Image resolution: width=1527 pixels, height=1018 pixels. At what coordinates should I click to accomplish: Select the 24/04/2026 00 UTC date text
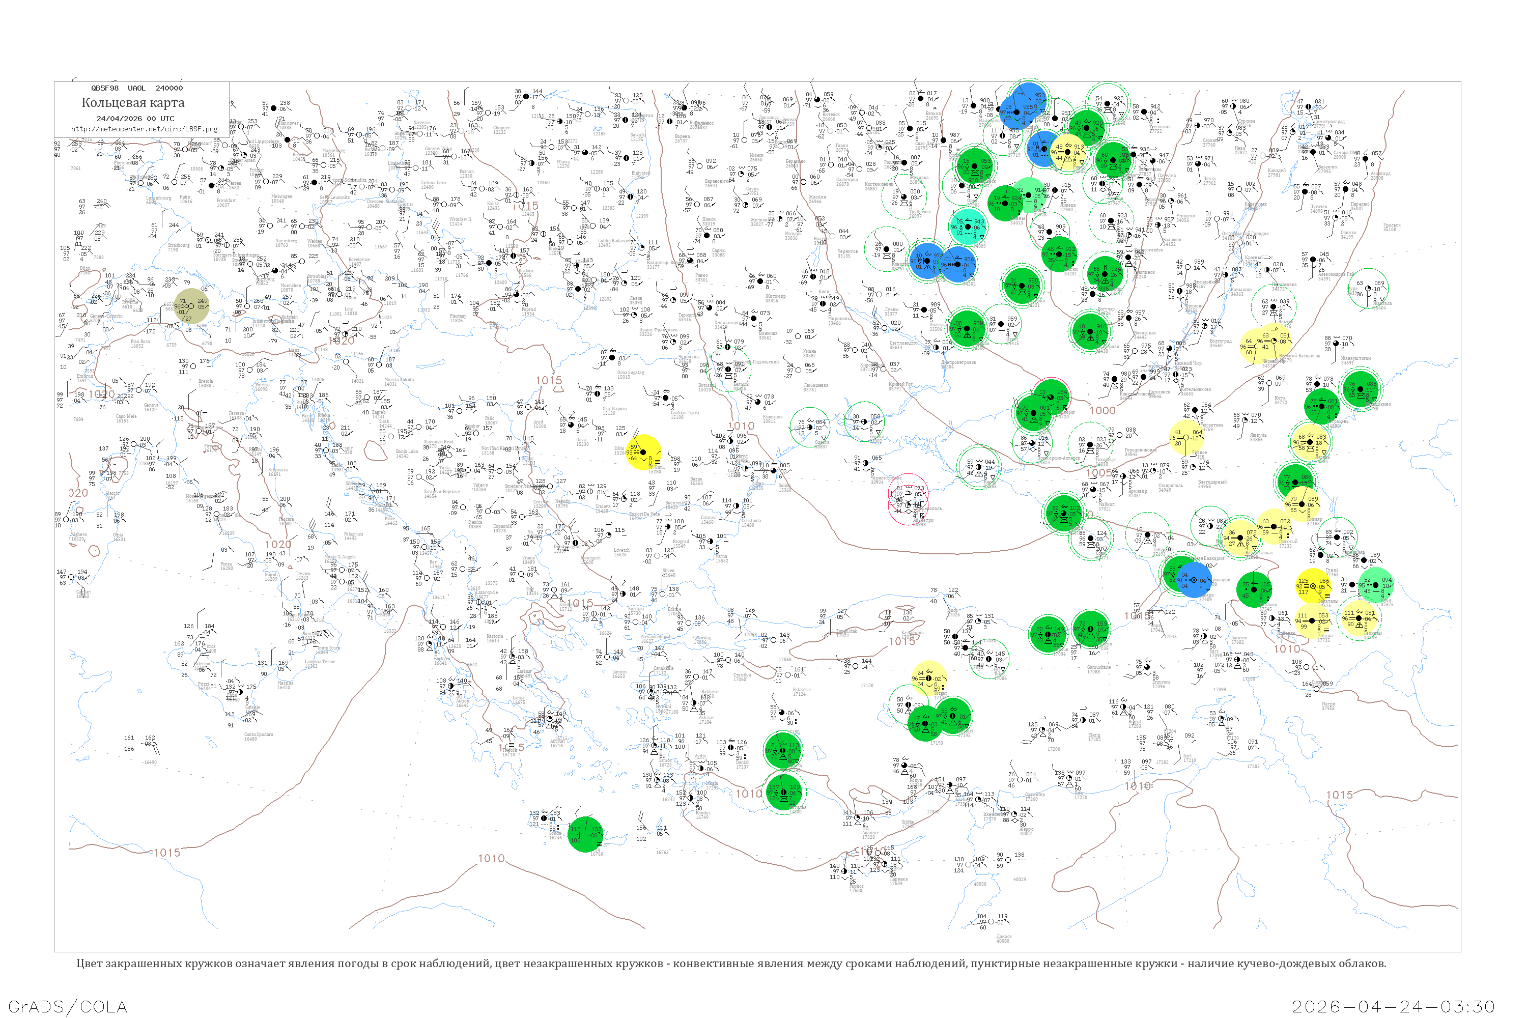[x=135, y=119]
